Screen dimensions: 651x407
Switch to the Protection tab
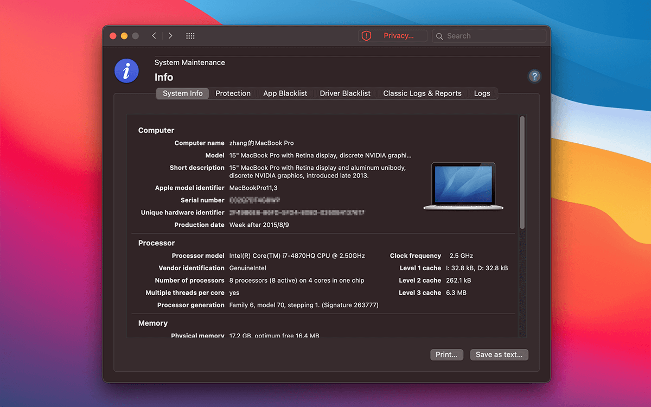pos(233,93)
